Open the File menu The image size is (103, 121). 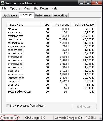(x=4, y=8)
